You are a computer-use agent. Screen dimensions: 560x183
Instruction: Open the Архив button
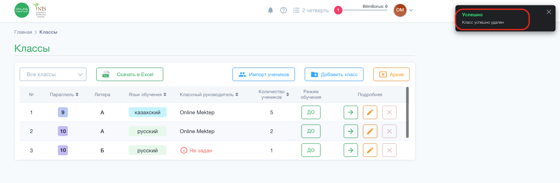tap(391, 74)
